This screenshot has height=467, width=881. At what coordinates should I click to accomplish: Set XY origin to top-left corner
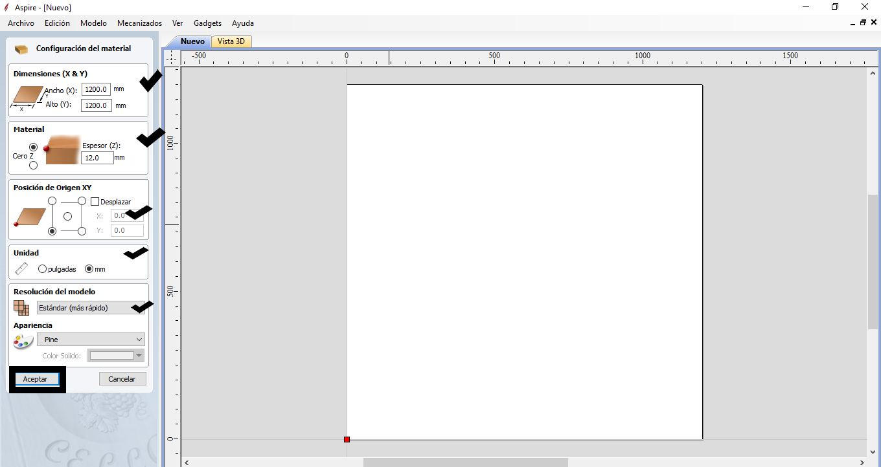(x=52, y=201)
